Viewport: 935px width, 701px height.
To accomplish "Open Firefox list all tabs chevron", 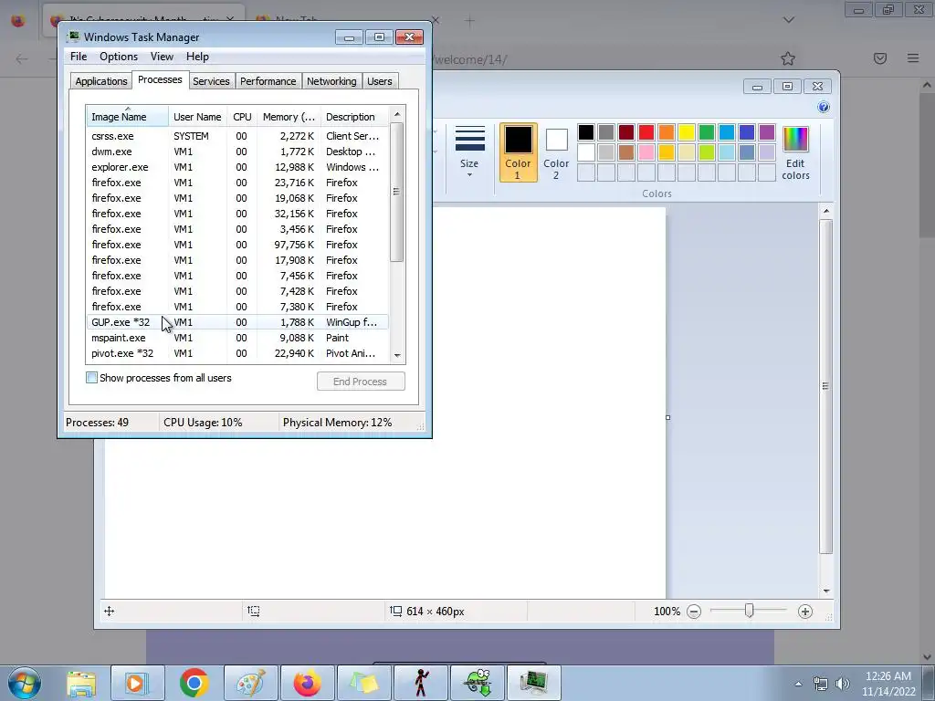I will 788,20.
